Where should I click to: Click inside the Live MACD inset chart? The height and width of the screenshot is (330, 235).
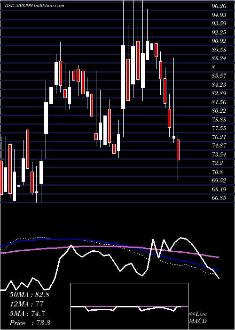[x=129, y=306]
